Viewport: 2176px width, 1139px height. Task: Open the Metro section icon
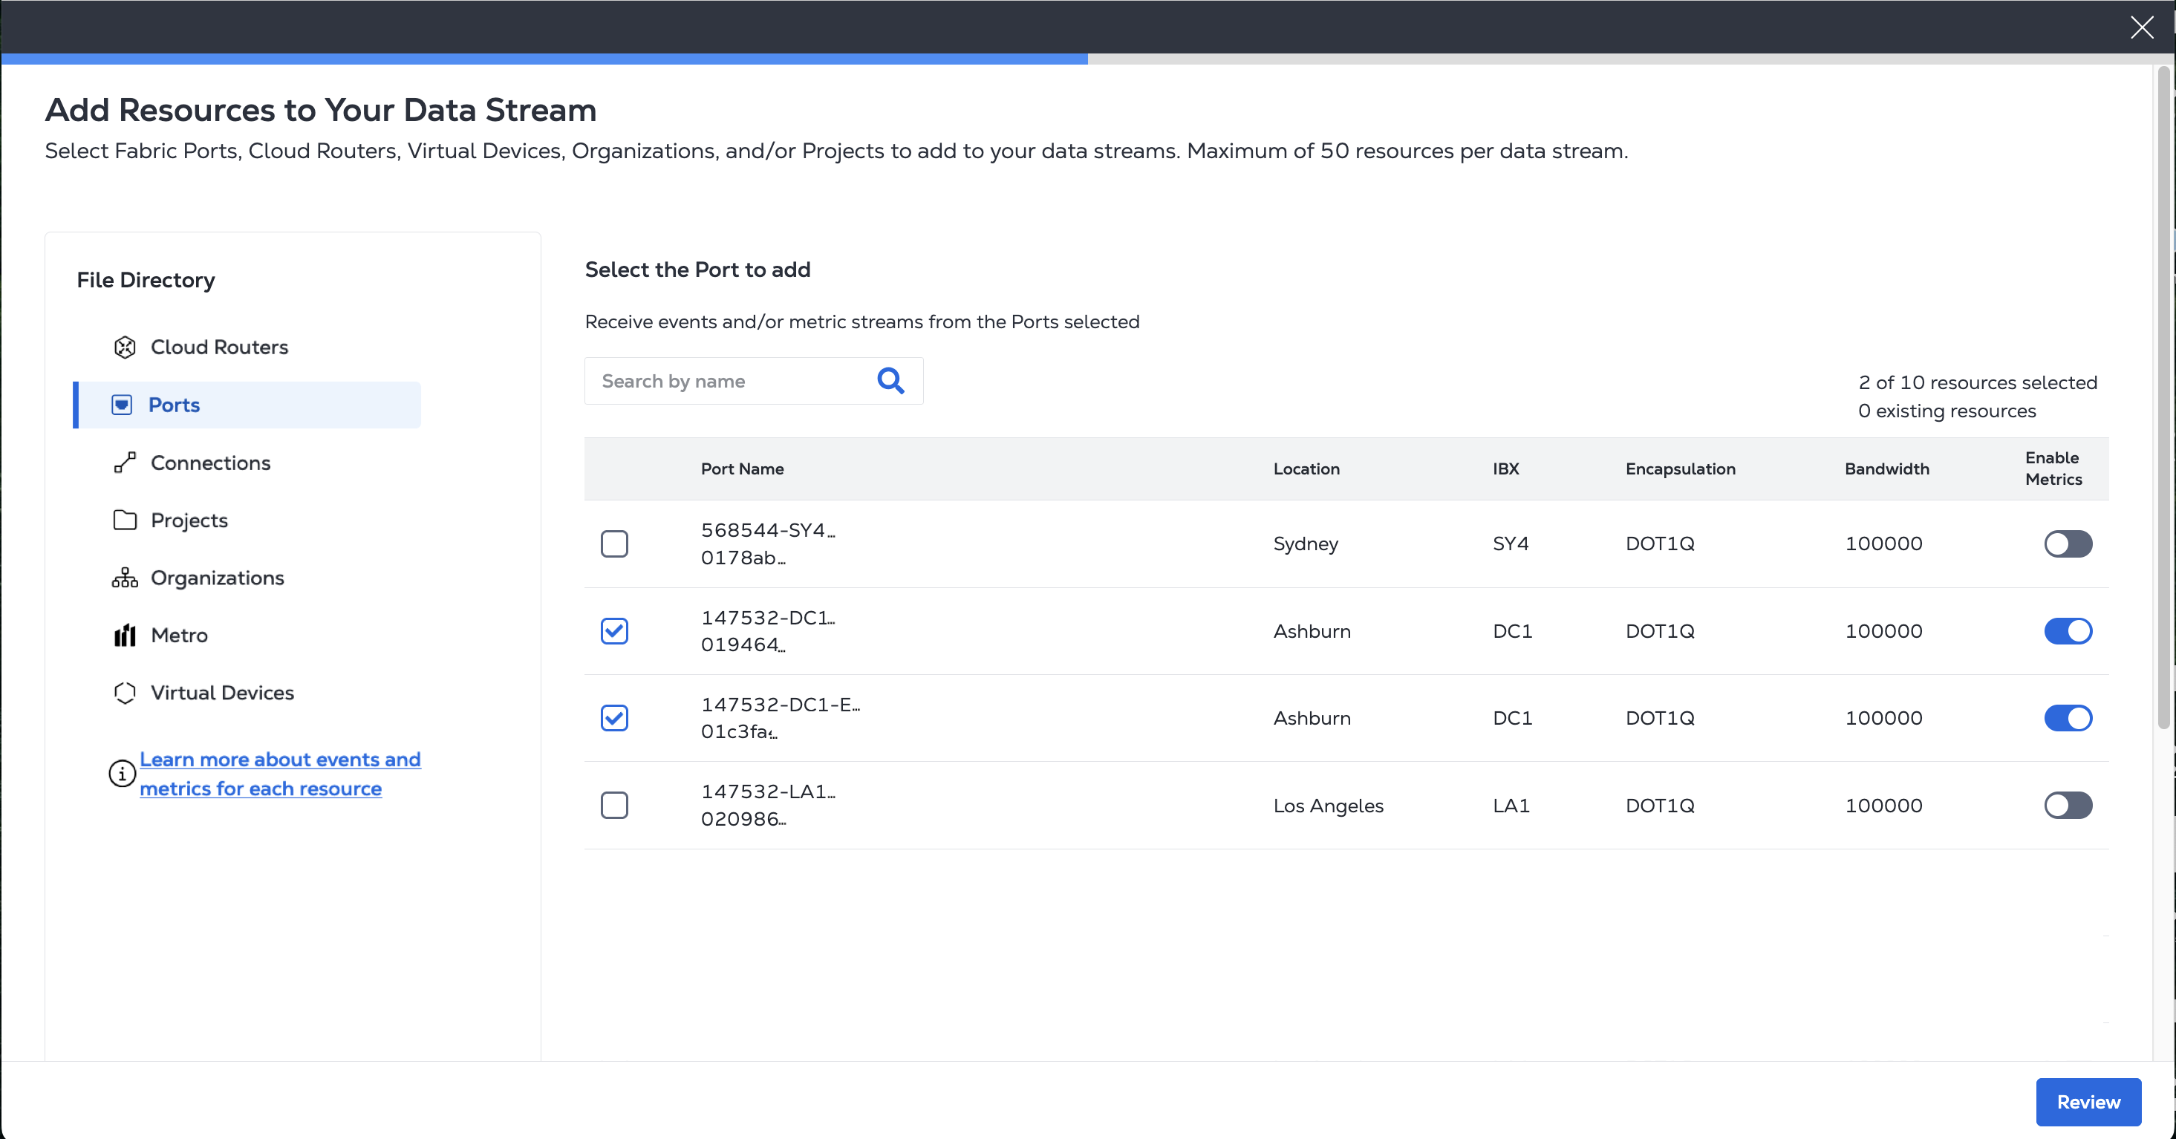tap(125, 635)
